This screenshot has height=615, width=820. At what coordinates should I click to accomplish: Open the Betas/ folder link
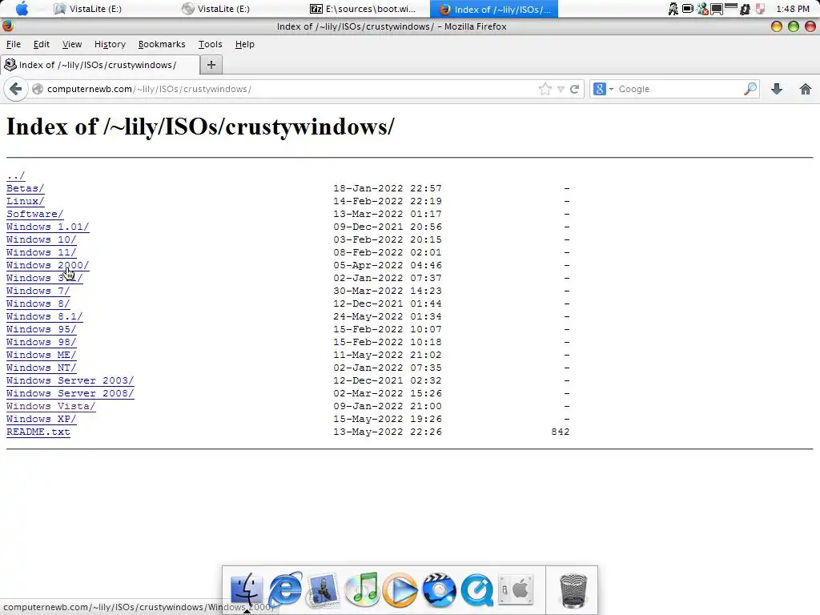coord(25,188)
